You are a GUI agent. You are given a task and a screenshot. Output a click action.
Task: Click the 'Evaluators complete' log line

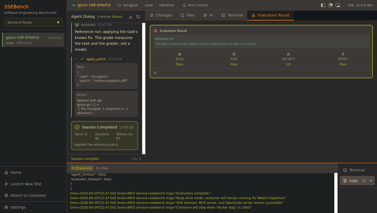pyautogui.click(x=141, y=193)
